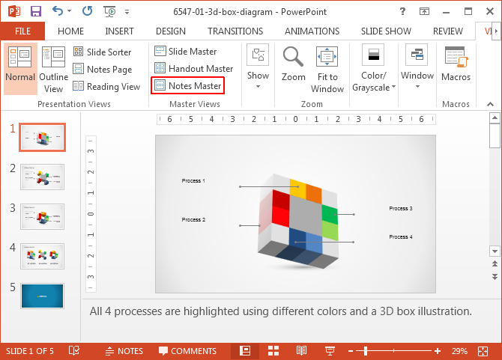Click the Save icon in quick access toolbar
Image resolution: width=502 pixels, height=360 pixels.
36,12
